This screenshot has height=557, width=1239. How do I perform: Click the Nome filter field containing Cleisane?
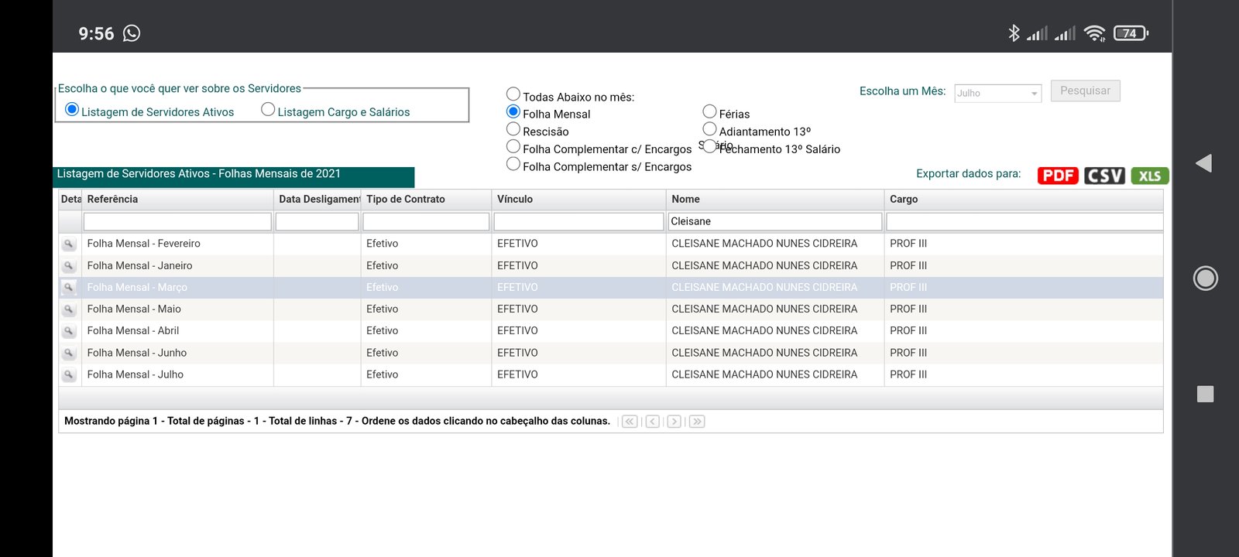tap(774, 221)
